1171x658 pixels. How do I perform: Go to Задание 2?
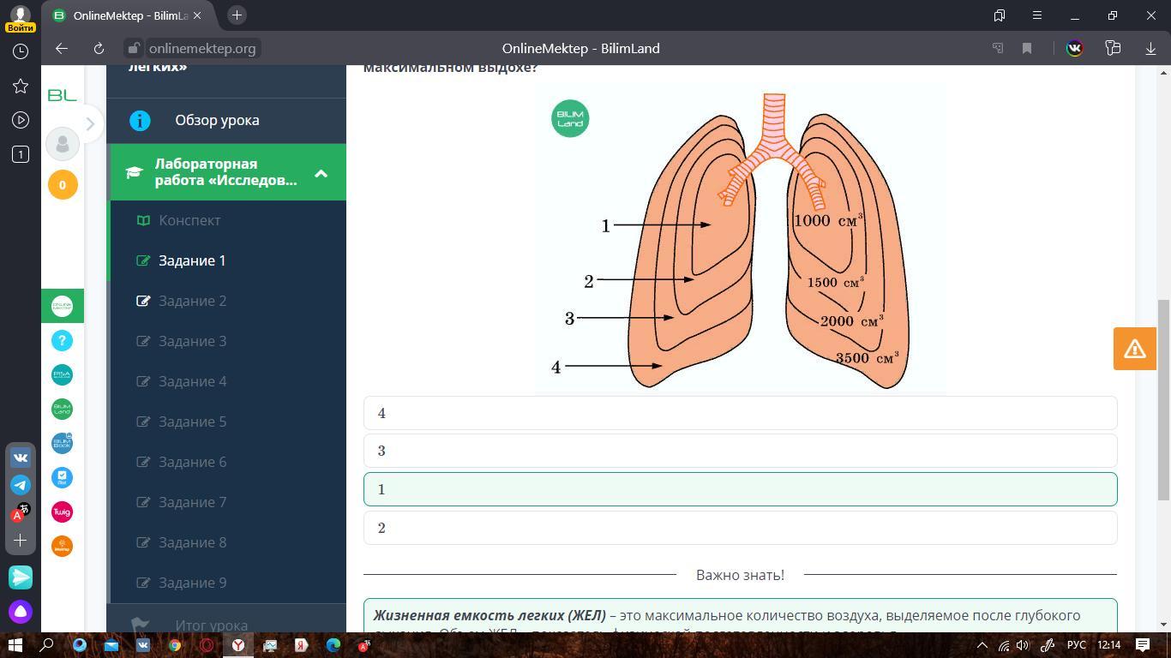click(192, 301)
